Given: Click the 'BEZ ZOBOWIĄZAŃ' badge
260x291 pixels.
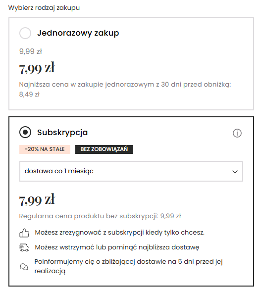Looking at the screenshot, I should (x=104, y=149).
